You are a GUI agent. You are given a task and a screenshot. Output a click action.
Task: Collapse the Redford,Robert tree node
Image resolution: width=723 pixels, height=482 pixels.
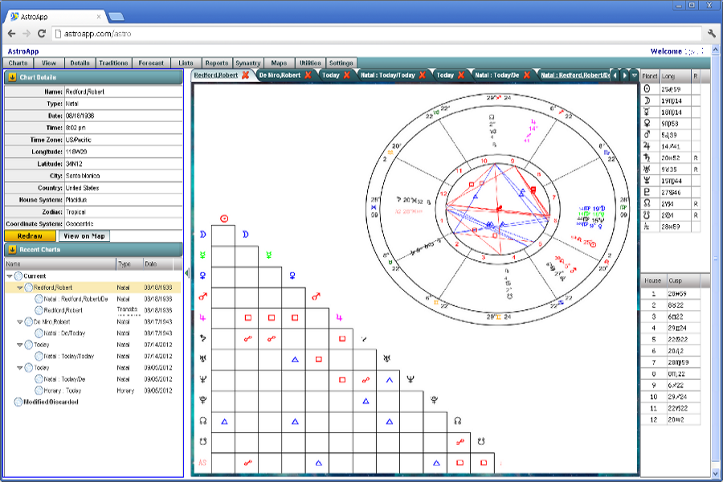pyautogui.click(x=20, y=287)
